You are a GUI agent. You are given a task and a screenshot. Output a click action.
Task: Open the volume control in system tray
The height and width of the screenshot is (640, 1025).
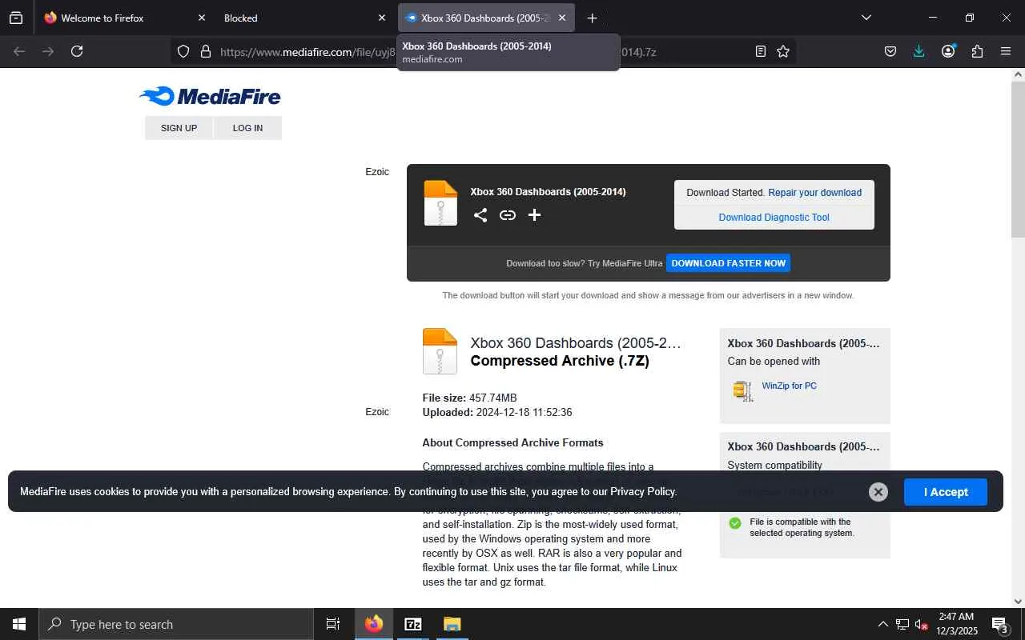pyautogui.click(x=921, y=624)
